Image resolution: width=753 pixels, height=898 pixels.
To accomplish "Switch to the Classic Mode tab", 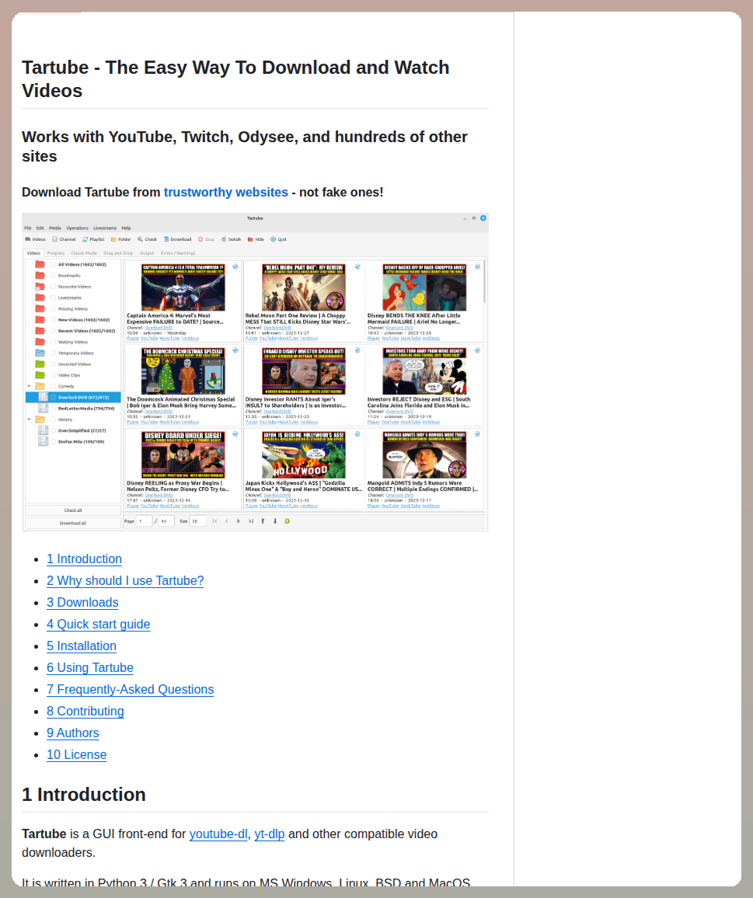I will (x=84, y=252).
